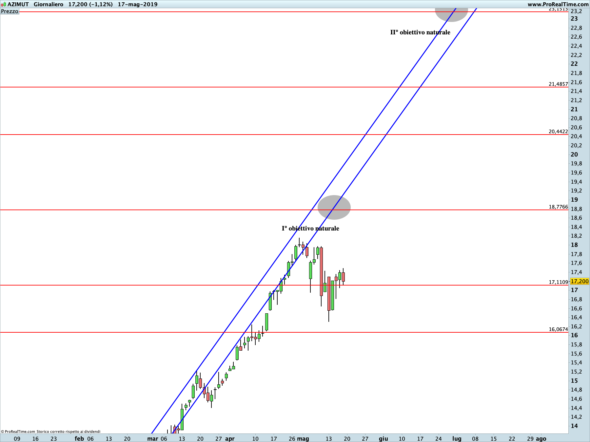Click the 17,200 (-1,12%) price quote in header

tap(90, 4)
